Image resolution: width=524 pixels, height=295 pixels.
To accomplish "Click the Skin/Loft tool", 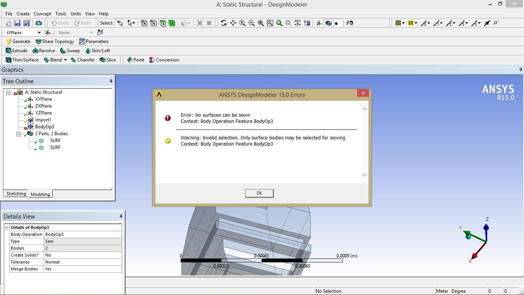I will click(97, 51).
